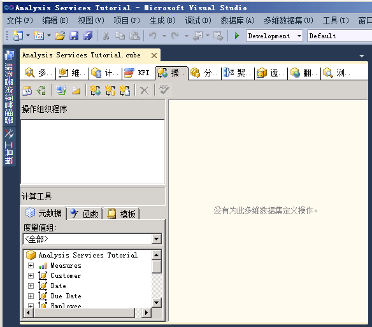Click metadata tree scrollbar up arrow
This screenshot has height=327, width=372.
(157, 255)
